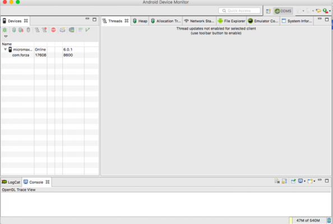Click the Open Perspective button
Screen dimensions: 333x224
pyautogui.click(x=268, y=11)
